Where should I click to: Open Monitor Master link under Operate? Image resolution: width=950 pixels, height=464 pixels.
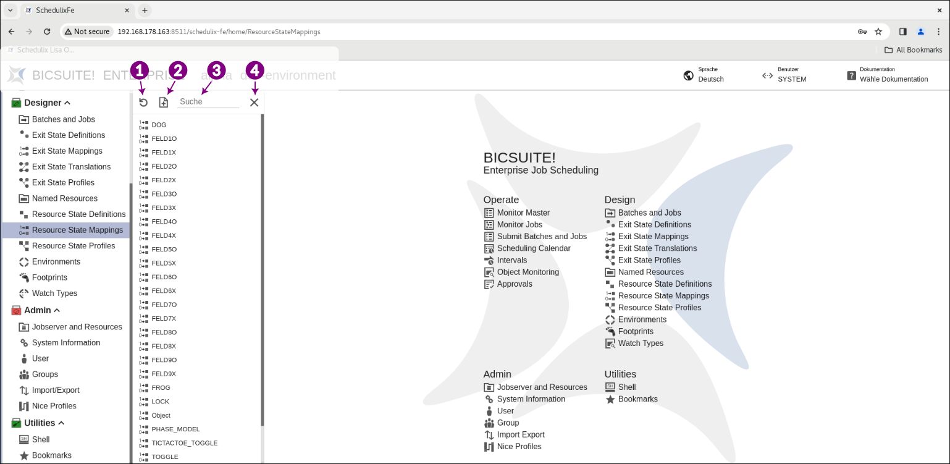[523, 213]
